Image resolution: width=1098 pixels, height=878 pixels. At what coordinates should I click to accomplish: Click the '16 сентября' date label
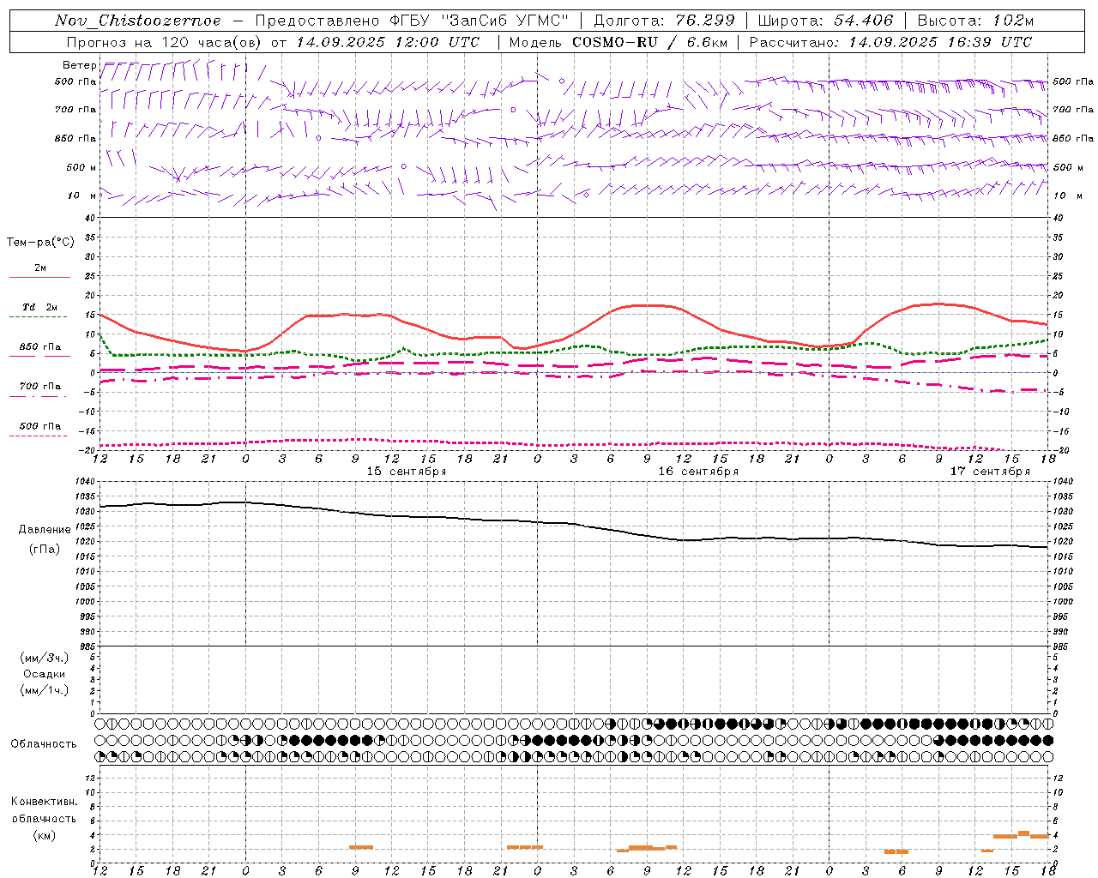pyautogui.click(x=698, y=472)
